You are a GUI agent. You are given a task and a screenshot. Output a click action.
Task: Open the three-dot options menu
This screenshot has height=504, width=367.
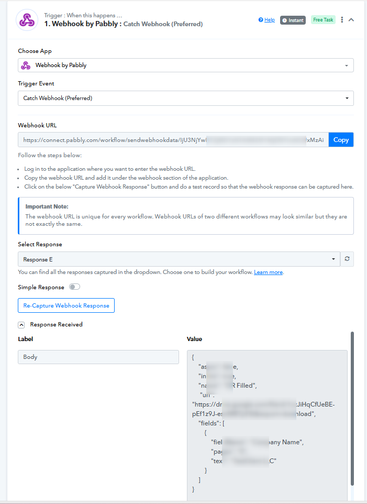click(342, 20)
